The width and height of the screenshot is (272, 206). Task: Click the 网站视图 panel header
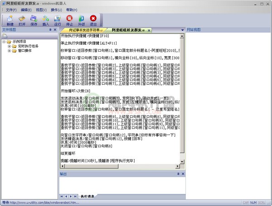click(x=228, y=30)
